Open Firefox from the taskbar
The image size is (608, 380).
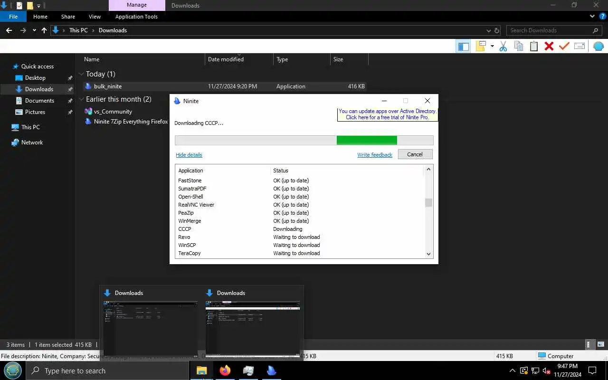pyautogui.click(x=225, y=370)
